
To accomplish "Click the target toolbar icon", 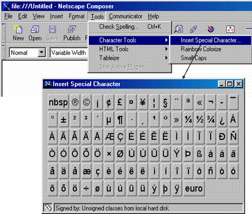I will tap(211, 29).
